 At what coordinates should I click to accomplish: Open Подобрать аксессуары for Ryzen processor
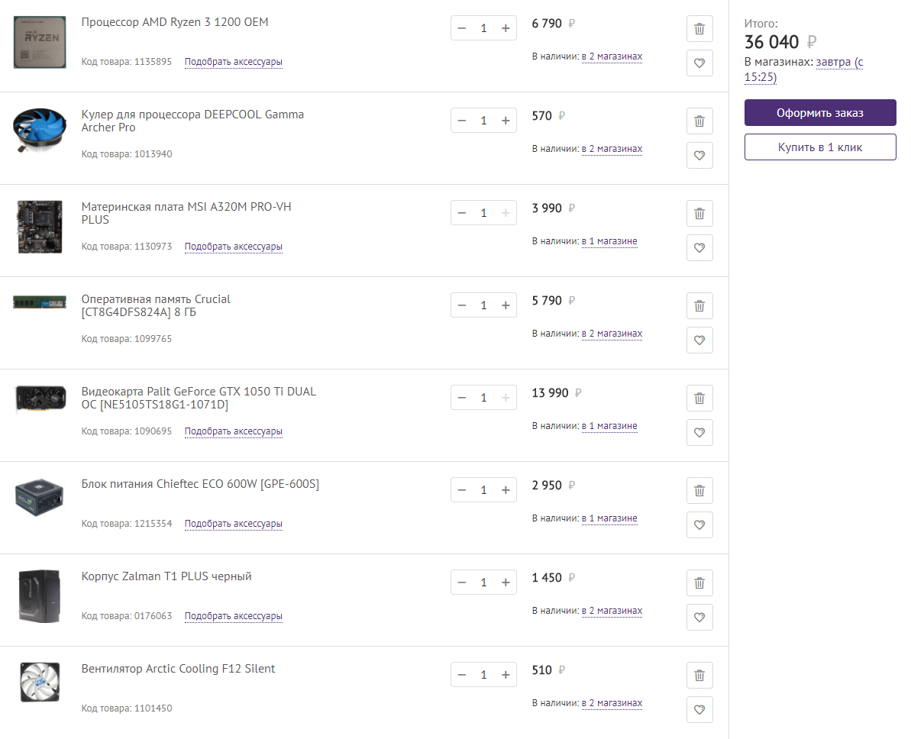click(x=234, y=62)
